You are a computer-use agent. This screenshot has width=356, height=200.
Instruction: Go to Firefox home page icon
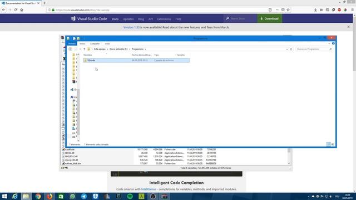(x=22, y=10)
